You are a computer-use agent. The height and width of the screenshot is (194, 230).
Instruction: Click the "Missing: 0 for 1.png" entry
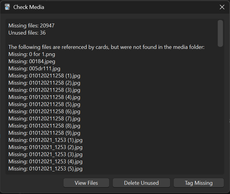[32, 54]
